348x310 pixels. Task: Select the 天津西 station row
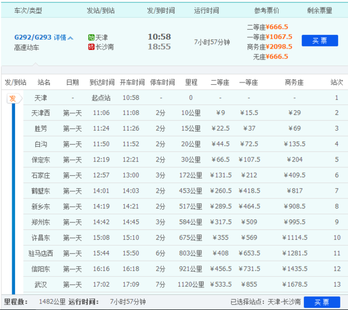tap(186, 113)
